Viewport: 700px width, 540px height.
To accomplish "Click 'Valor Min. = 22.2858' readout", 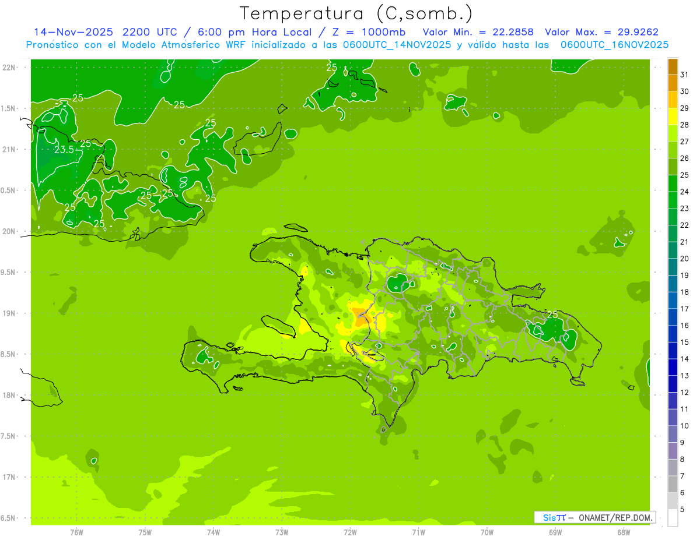I will tap(478, 32).
